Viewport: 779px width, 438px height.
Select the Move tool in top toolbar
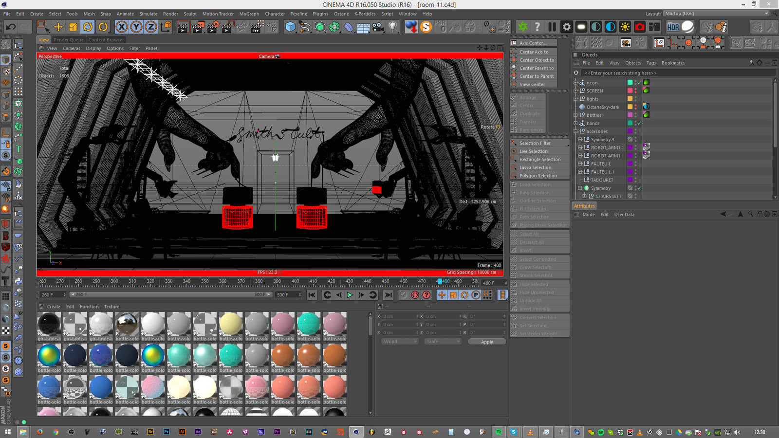click(x=58, y=27)
